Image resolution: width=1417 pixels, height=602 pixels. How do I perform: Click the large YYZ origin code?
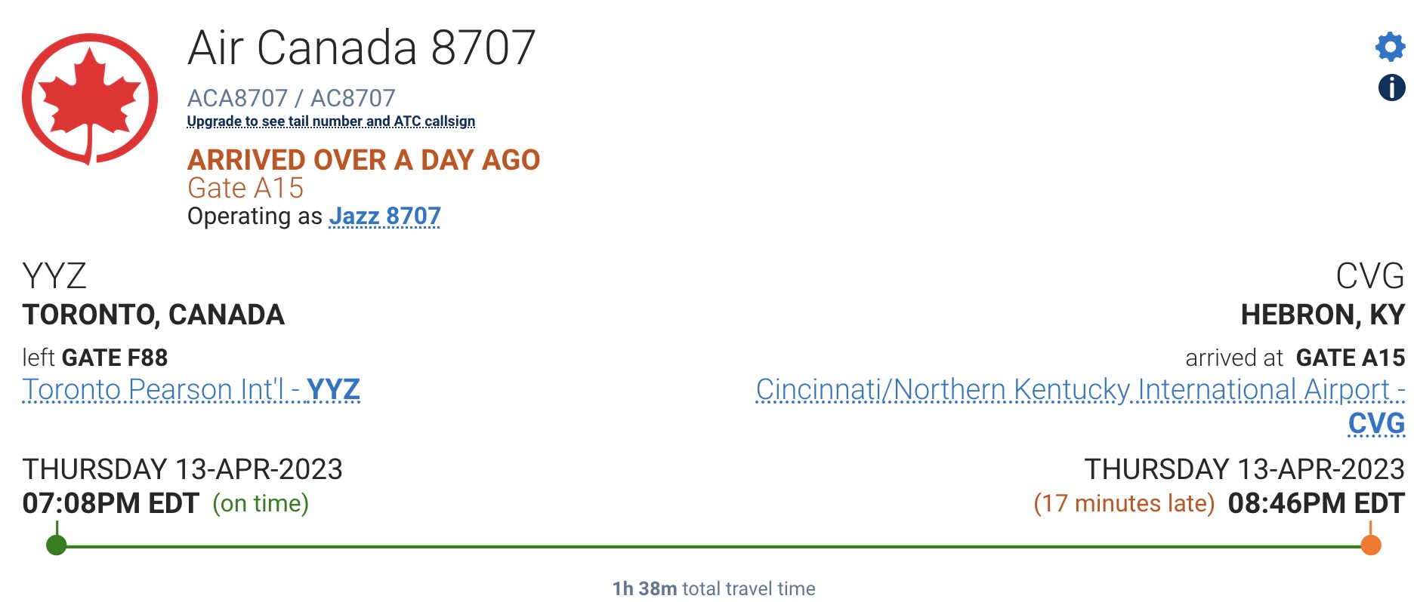[x=54, y=276]
